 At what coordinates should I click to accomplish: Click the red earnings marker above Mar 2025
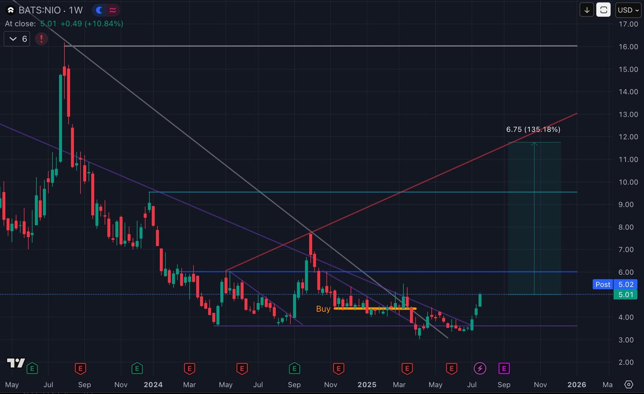[x=407, y=368]
